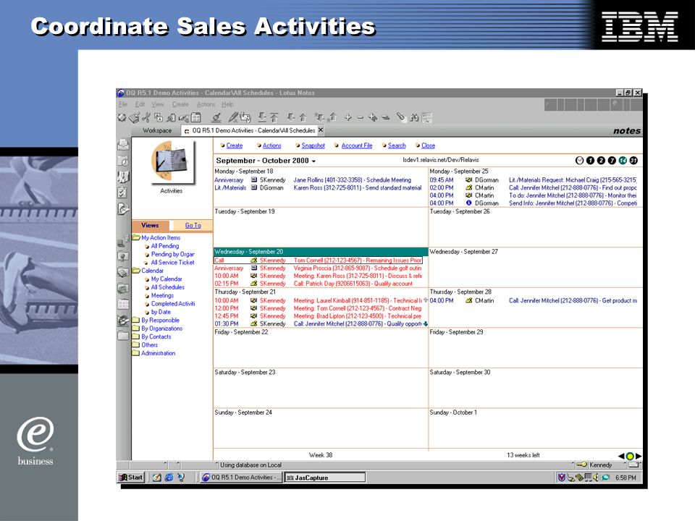Click the collapse minus toolbar icon

(x=360, y=117)
